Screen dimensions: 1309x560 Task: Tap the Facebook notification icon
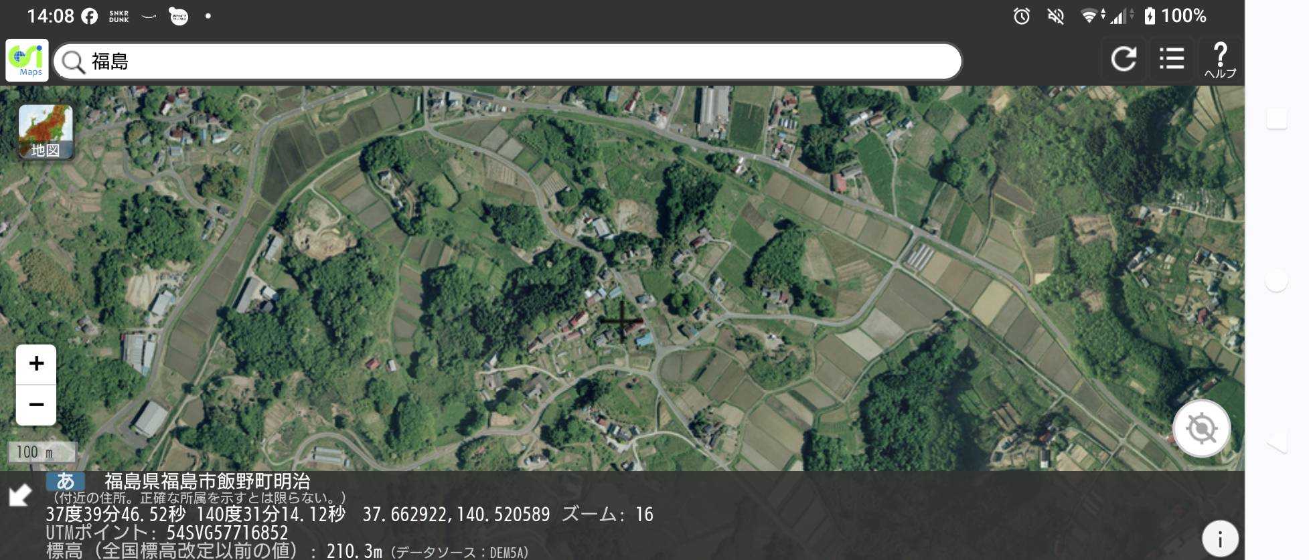(x=89, y=17)
